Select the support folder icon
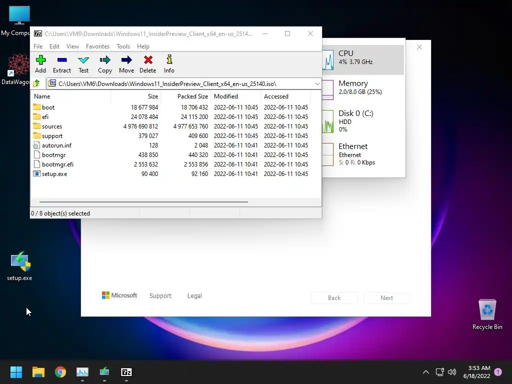The width and height of the screenshot is (512, 384). (x=37, y=135)
